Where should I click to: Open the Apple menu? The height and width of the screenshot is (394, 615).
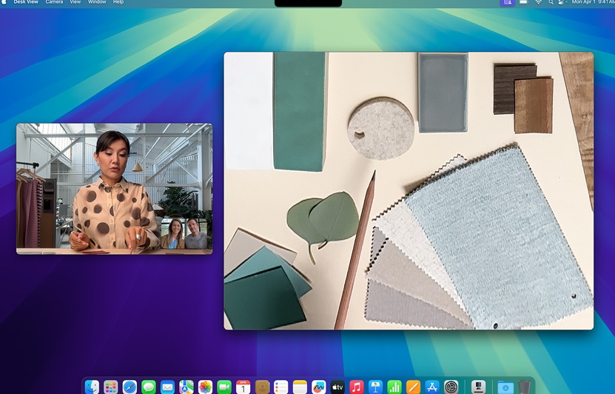click(x=4, y=2)
